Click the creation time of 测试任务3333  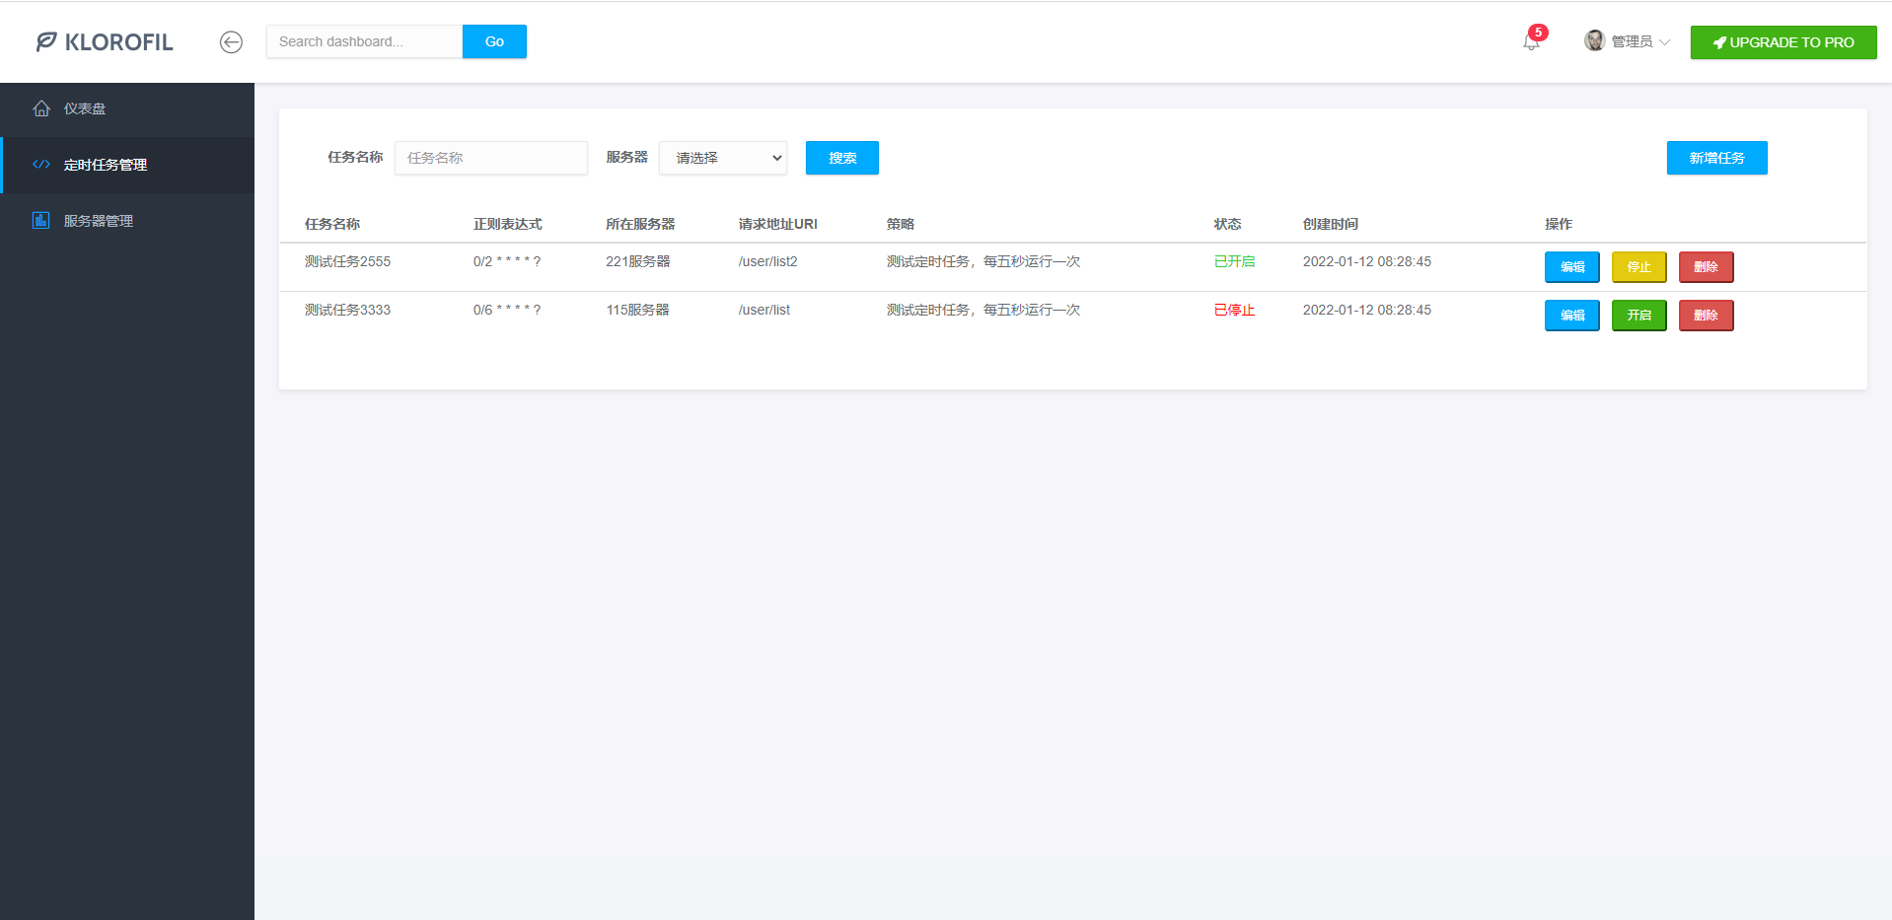[x=1367, y=310]
